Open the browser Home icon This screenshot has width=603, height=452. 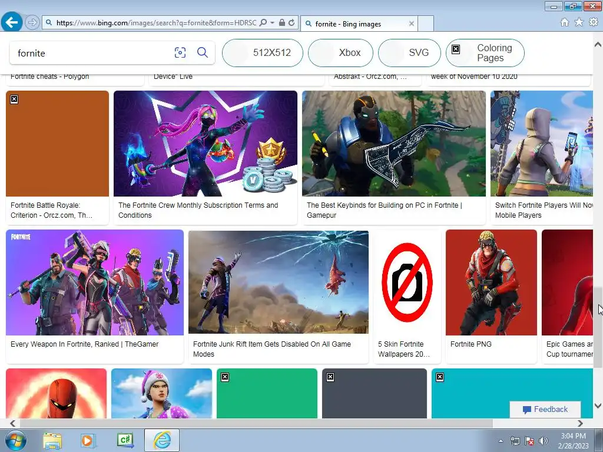pyautogui.click(x=565, y=22)
